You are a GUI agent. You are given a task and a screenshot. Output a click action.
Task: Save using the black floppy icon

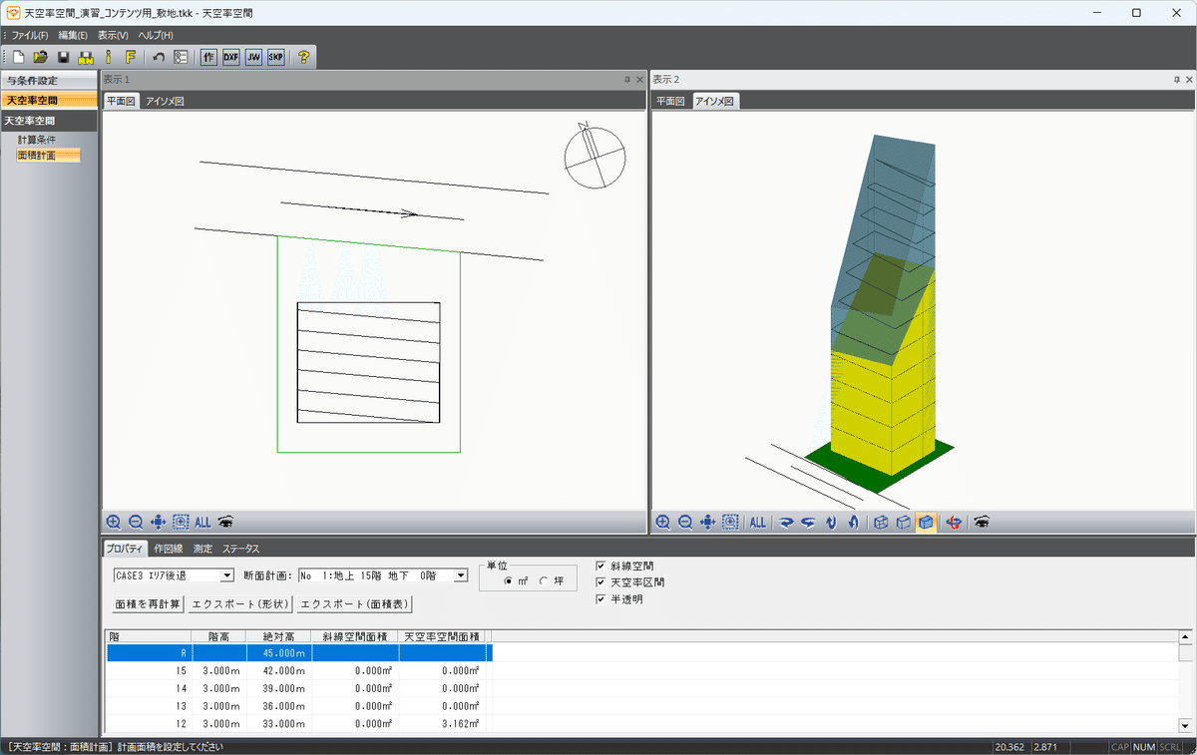pyautogui.click(x=64, y=57)
